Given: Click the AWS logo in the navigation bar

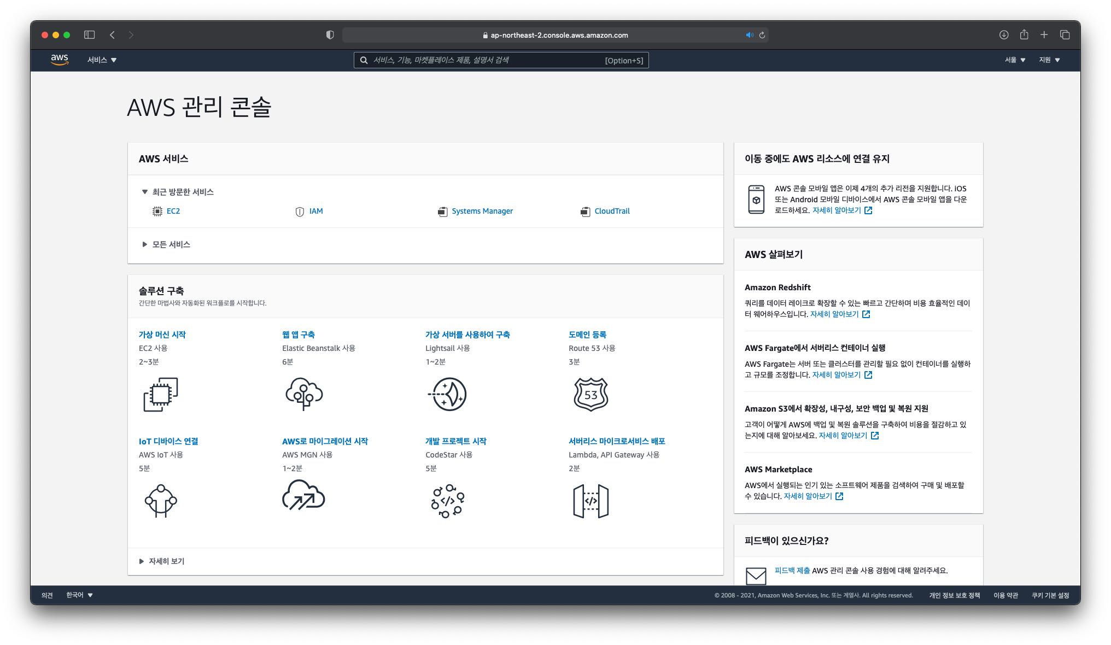Looking at the screenshot, I should 60,60.
